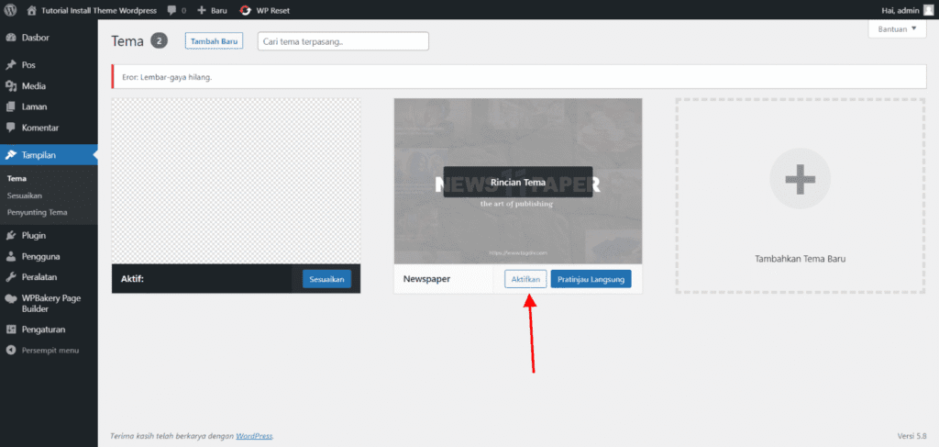Image resolution: width=939 pixels, height=447 pixels.
Task: Click the Persempit menu collapse arrow icon
Action: [x=11, y=350]
